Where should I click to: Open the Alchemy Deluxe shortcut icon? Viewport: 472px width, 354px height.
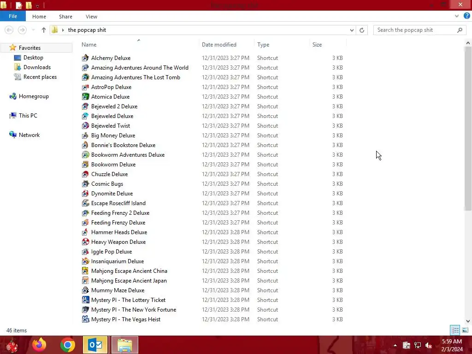click(x=85, y=58)
